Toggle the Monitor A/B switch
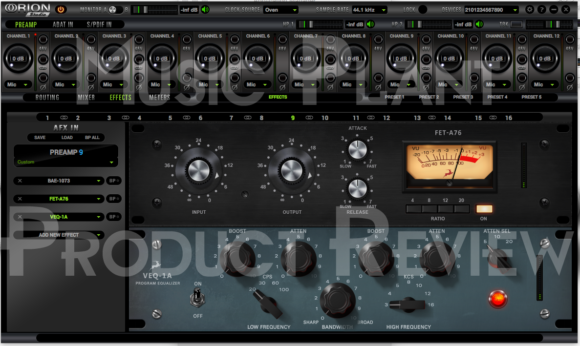The width and height of the screenshot is (580, 346). click(x=115, y=10)
